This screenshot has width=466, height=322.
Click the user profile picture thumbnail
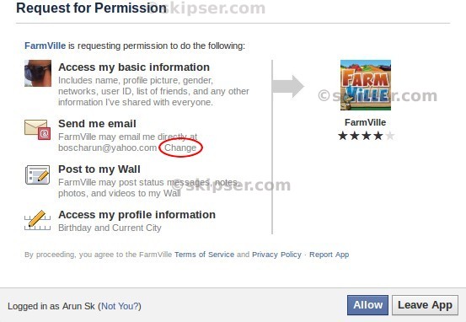click(x=38, y=73)
